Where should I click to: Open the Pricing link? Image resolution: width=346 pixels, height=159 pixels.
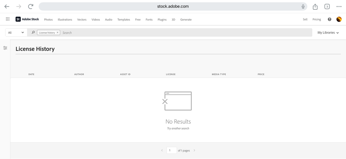(317, 19)
